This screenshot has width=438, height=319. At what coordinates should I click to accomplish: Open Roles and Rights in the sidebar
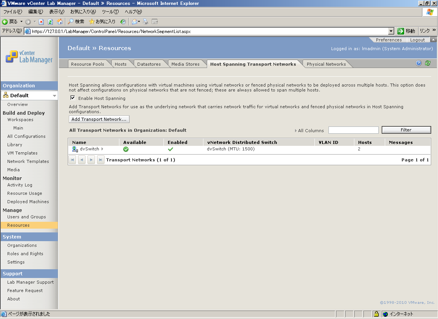(25, 254)
